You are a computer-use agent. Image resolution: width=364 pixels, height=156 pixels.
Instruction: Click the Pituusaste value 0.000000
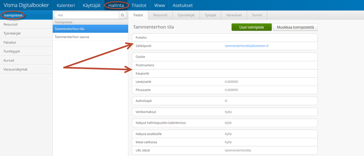pos(231,90)
